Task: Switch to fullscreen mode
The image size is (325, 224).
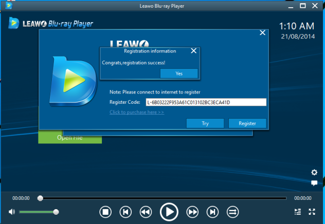Action: [x=312, y=212]
